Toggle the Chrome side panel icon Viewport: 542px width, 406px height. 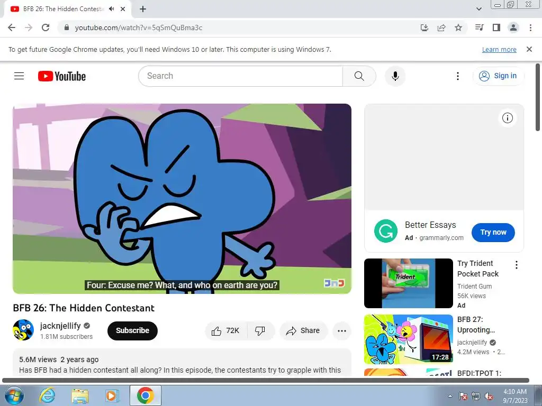(496, 27)
